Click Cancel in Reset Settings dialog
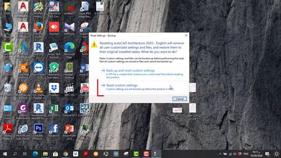The width and height of the screenshot is (281, 158). pos(180,99)
